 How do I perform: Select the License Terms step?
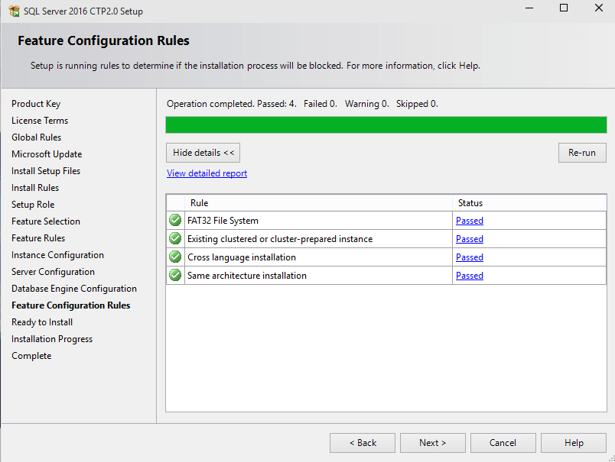pos(40,121)
